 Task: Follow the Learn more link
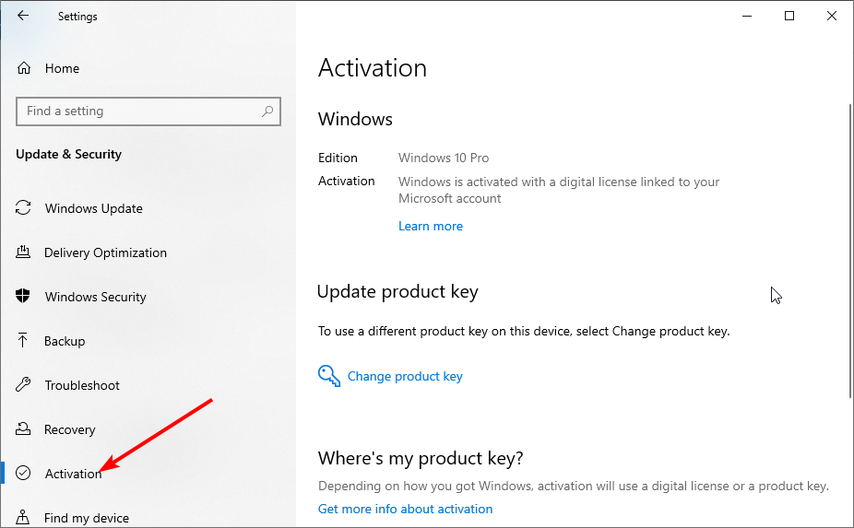tap(431, 226)
